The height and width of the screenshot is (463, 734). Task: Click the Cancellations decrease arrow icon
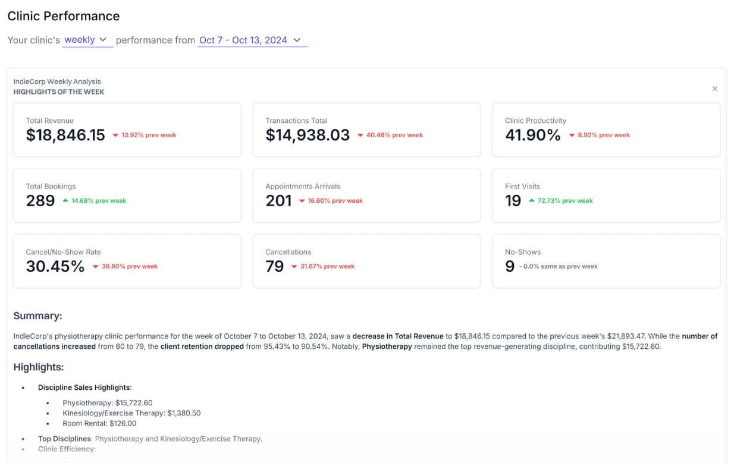[294, 267]
